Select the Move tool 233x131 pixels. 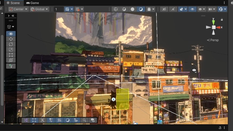coord(11,39)
